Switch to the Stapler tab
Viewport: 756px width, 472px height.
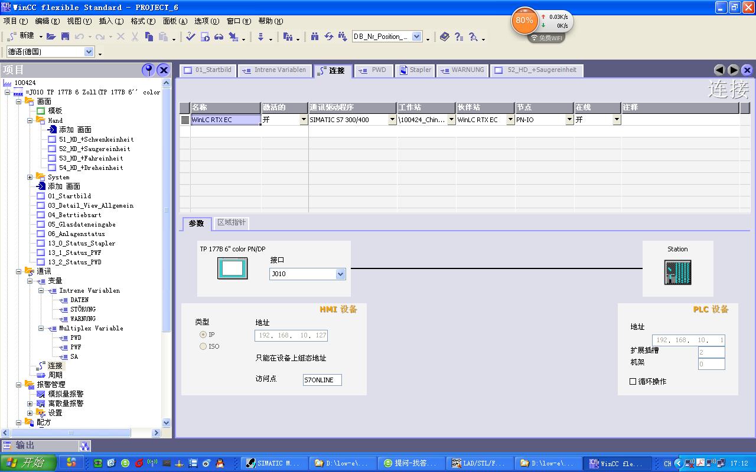415,70
